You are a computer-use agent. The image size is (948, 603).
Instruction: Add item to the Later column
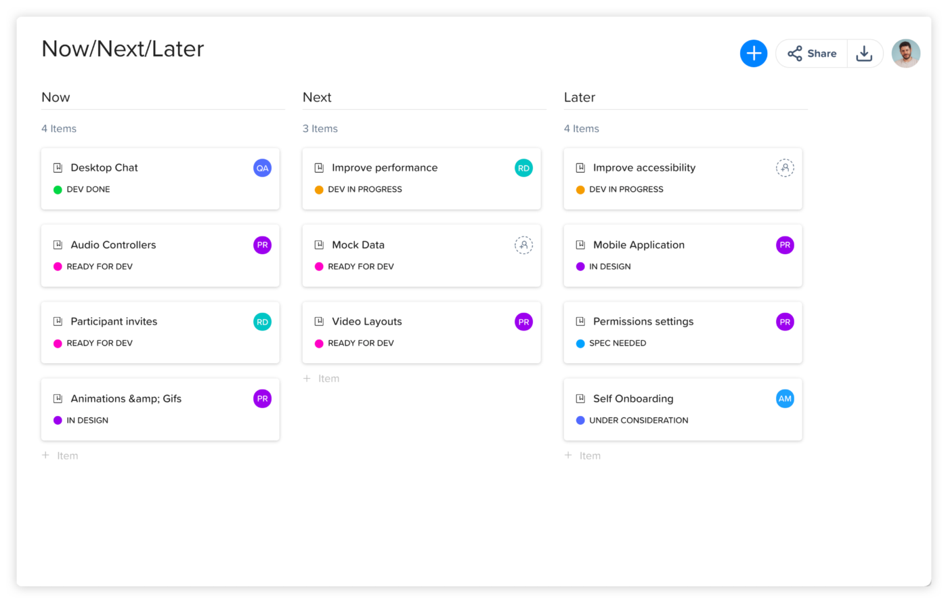pyautogui.click(x=583, y=456)
